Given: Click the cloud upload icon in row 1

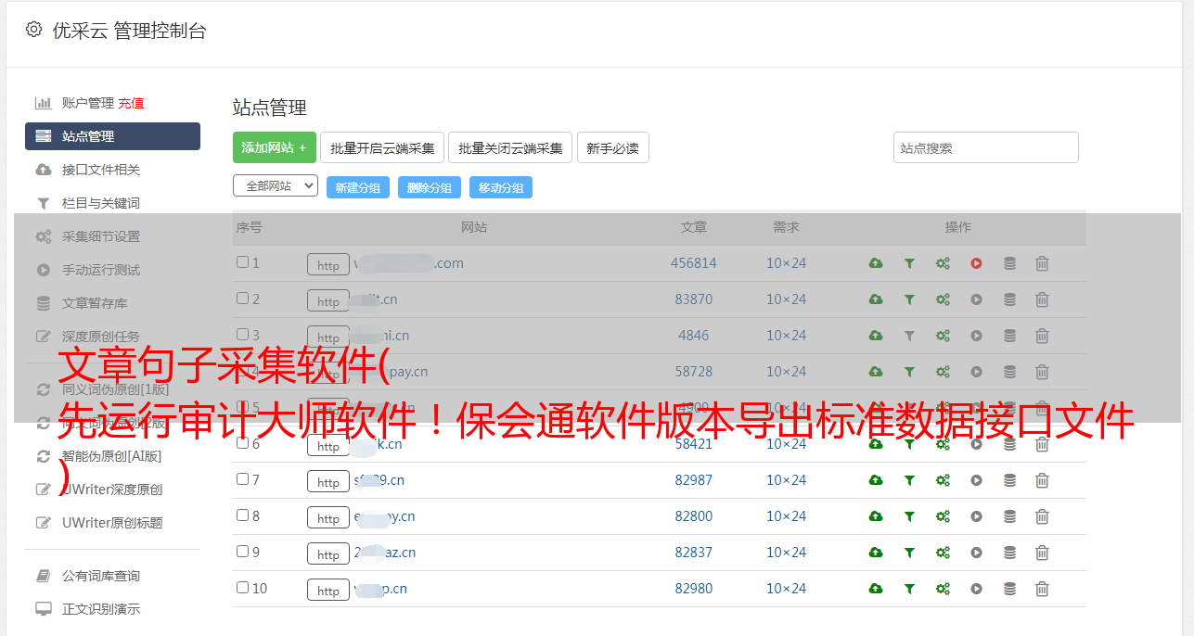Looking at the screenshot, I should pyautogui.click(x=875, y=263).
